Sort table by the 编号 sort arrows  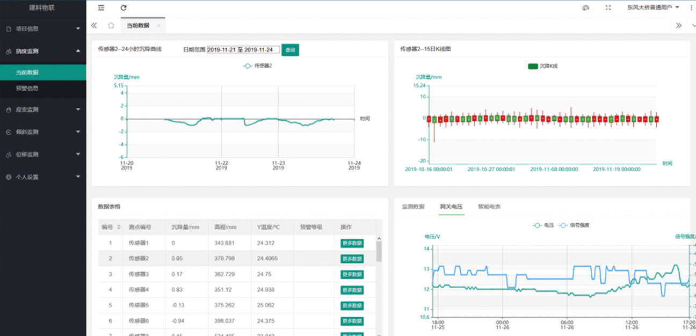[x=119, y=227]
